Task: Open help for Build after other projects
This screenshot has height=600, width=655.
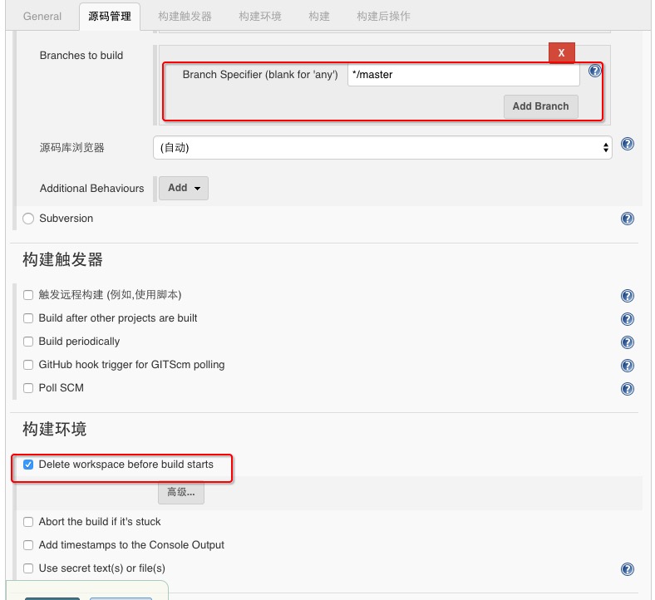Action: point(627,319)
